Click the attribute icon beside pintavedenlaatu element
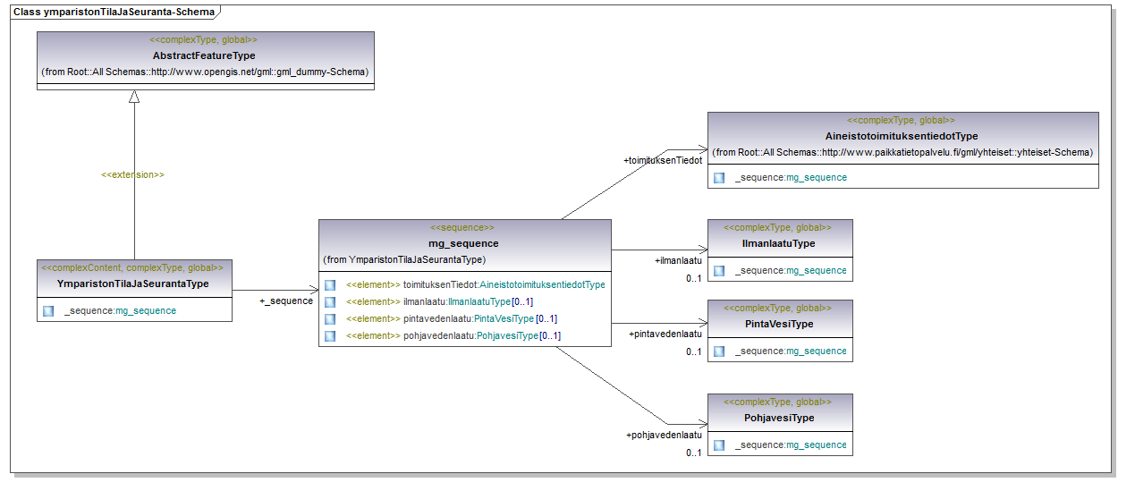This screenshot has width=1135, height=491. [330, 318]
